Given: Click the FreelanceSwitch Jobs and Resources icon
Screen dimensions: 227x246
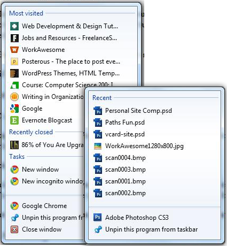Looking at the screenshot, I should pyautogui.click(x=14, y=38).
